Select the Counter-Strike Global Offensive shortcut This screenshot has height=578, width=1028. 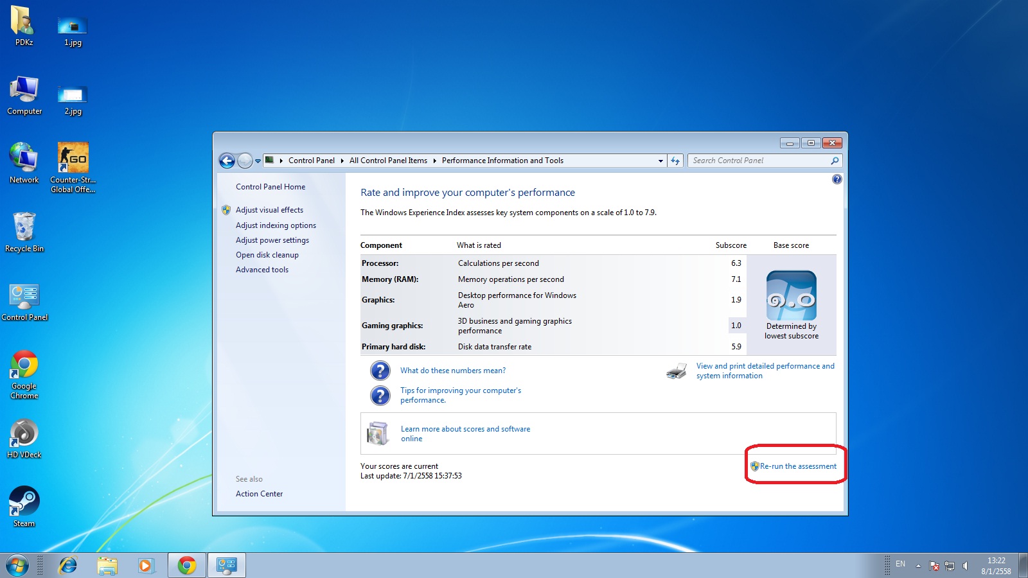(73, 167)
